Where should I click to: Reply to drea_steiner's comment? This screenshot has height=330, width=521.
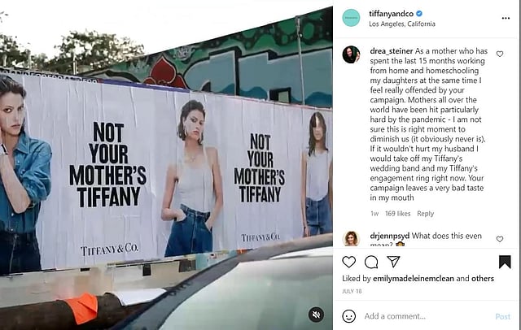[425, 214]
